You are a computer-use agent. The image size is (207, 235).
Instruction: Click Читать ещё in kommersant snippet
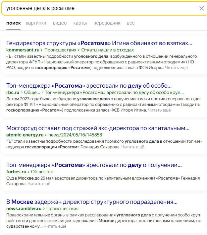[176, 68]
